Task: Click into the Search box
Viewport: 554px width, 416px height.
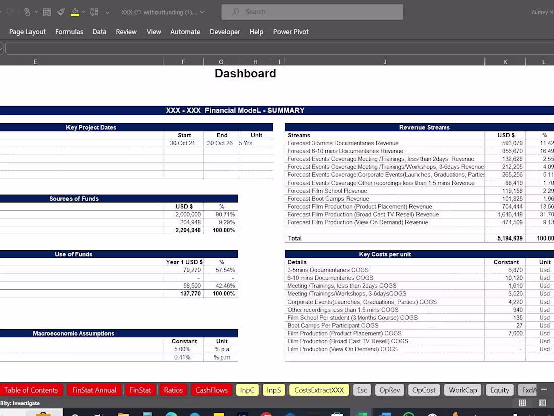Action: pyautogui.click(x=312, y=12)
